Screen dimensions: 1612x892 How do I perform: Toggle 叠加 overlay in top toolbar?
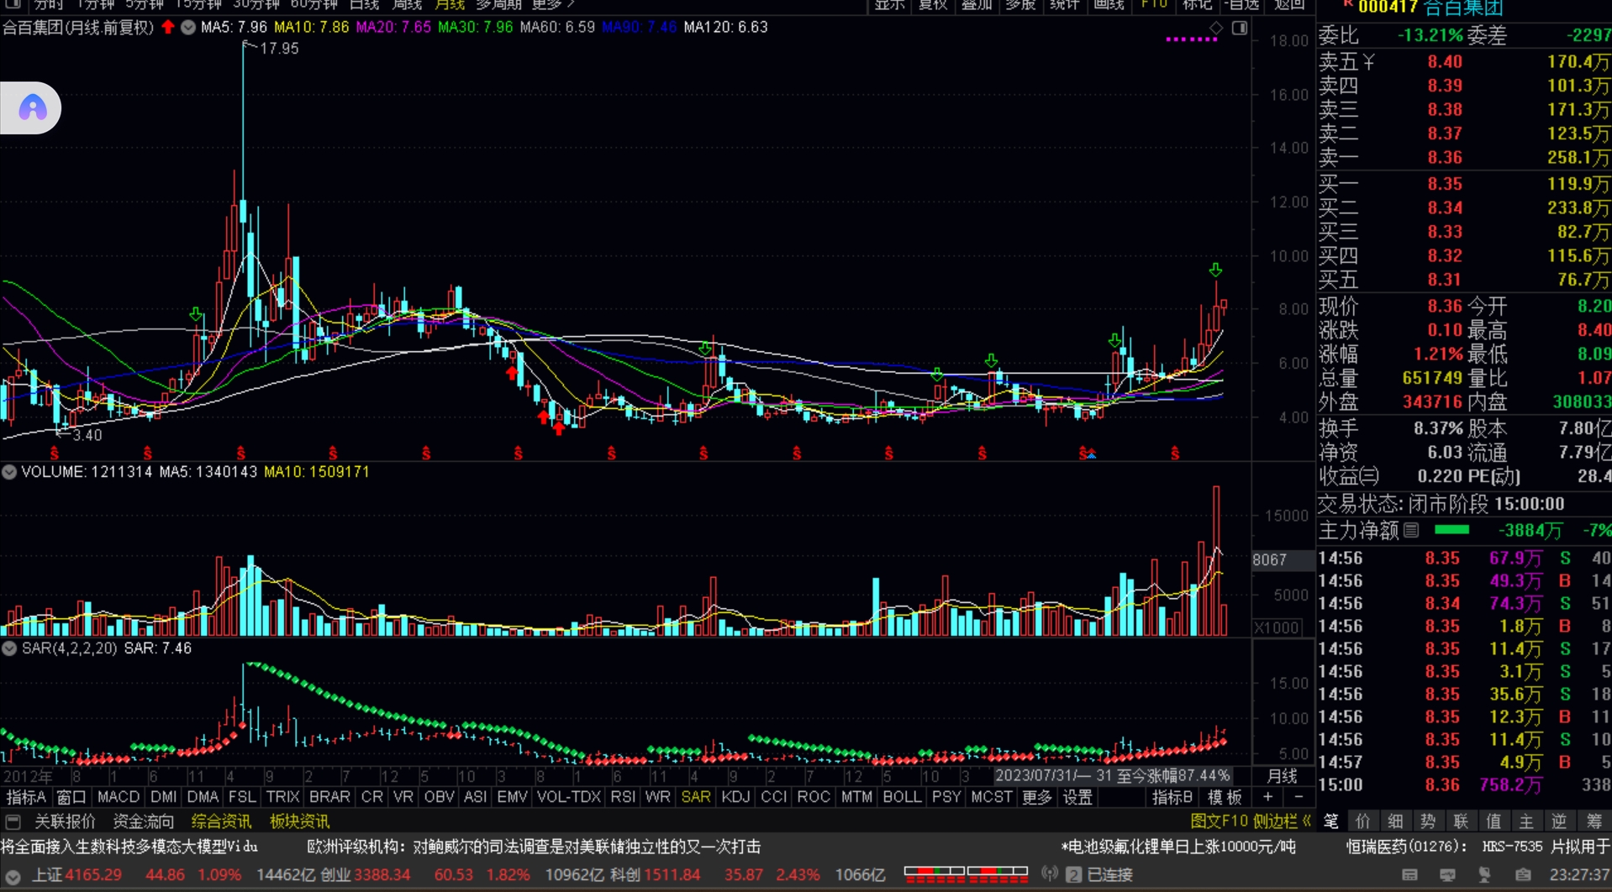pos(977,5)
